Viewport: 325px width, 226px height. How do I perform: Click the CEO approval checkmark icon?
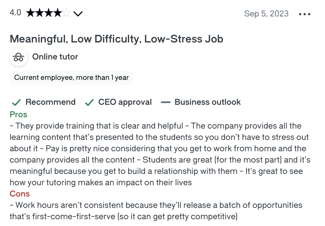(x=89, y=102)
